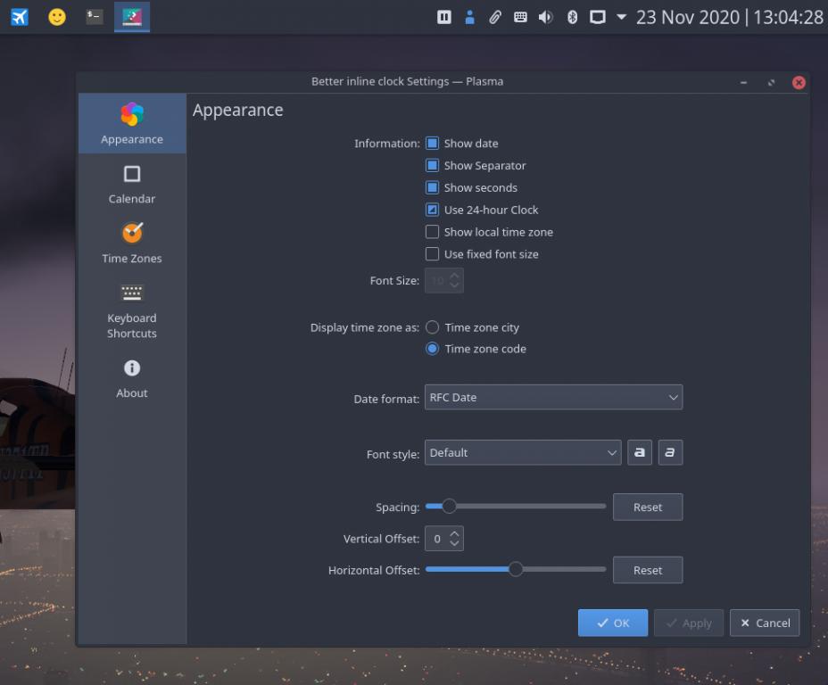This screenshot has height=685, width=828.
Task: Click the italic font style icon
Action: coord(670,453)
